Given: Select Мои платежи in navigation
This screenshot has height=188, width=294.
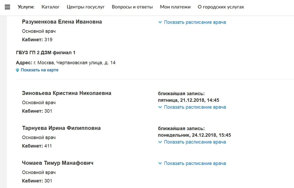Looking at the screenshot, I should 175,7.
